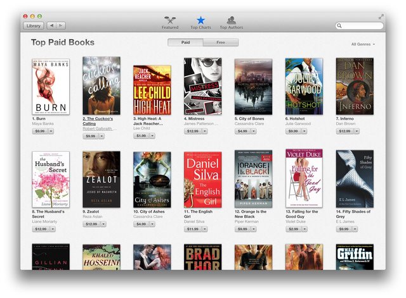Enter full screen with the corner arrows icon
Viewport: 406px width, 298px height.
(381, 17)
